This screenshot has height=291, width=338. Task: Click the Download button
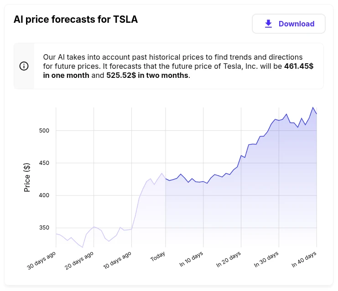pos(288,24)
